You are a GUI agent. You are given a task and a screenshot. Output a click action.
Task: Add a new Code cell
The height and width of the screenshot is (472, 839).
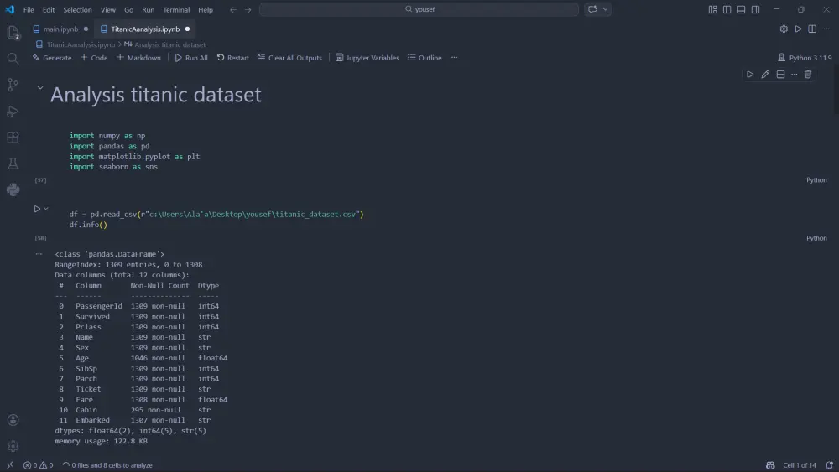(x=94, y=58)
